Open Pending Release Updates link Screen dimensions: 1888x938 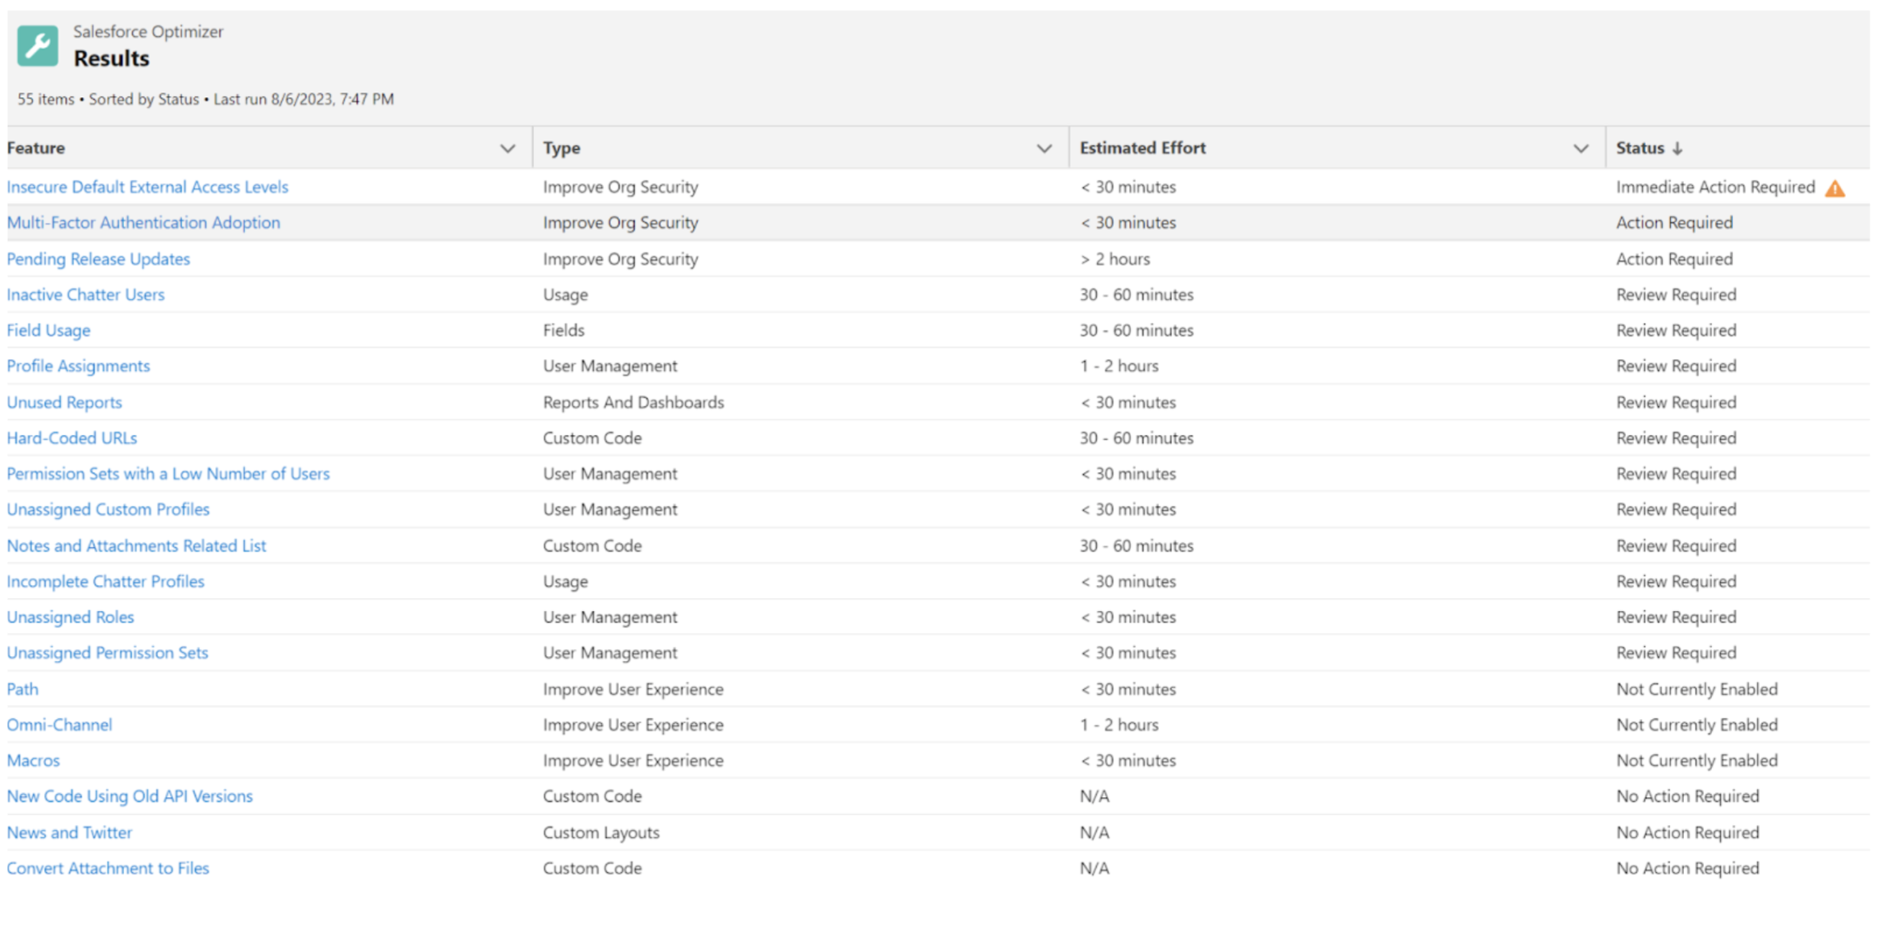click(x=99, y=259)
